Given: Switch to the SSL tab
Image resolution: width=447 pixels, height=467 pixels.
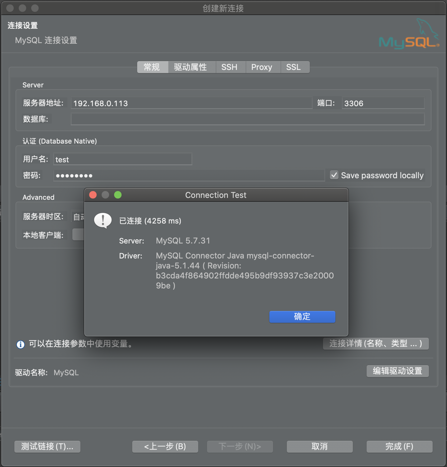Looking at the screenshot, I should (x=295, y=67).
